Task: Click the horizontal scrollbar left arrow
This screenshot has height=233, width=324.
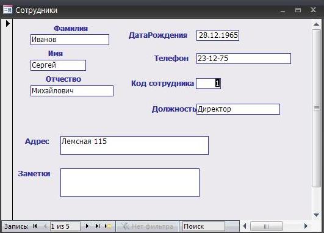Action: click(245, 226)
